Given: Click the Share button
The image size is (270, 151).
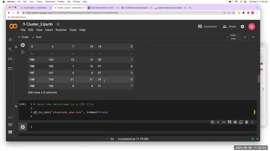Looking at the screenshot, I should (x=229, y=26).
